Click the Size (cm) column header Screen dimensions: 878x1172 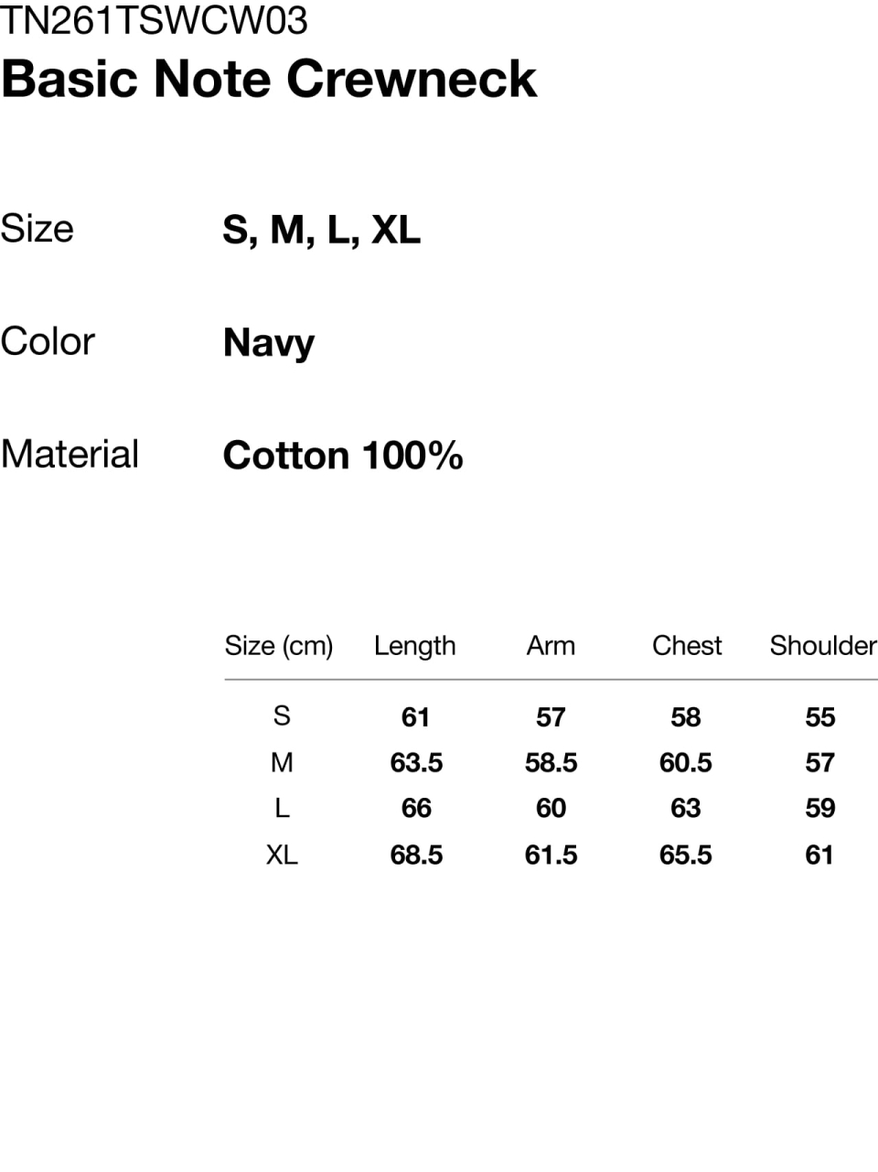pos(279,646)
